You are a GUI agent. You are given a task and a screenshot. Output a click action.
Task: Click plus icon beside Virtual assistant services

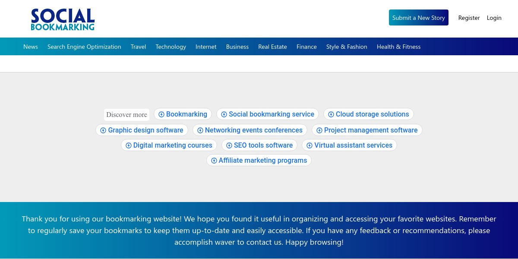tap(310, 145)
